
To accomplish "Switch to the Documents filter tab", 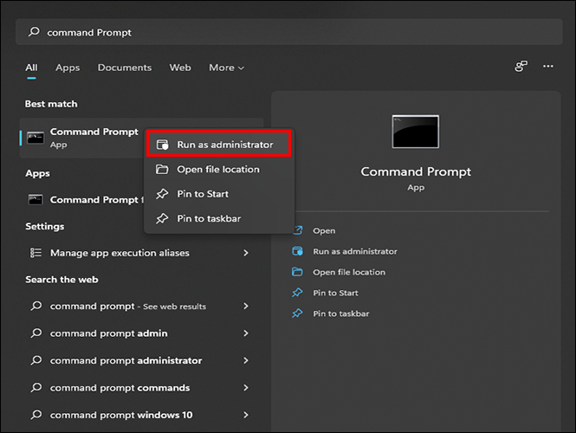I will click(x=124, y=68).
